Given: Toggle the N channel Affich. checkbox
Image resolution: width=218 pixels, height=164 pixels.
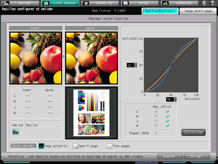Looking at the screenshot, I should tap(167, 126).
